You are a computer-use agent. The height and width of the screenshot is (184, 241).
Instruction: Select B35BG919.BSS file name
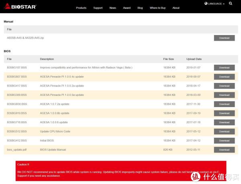[17, 113]
